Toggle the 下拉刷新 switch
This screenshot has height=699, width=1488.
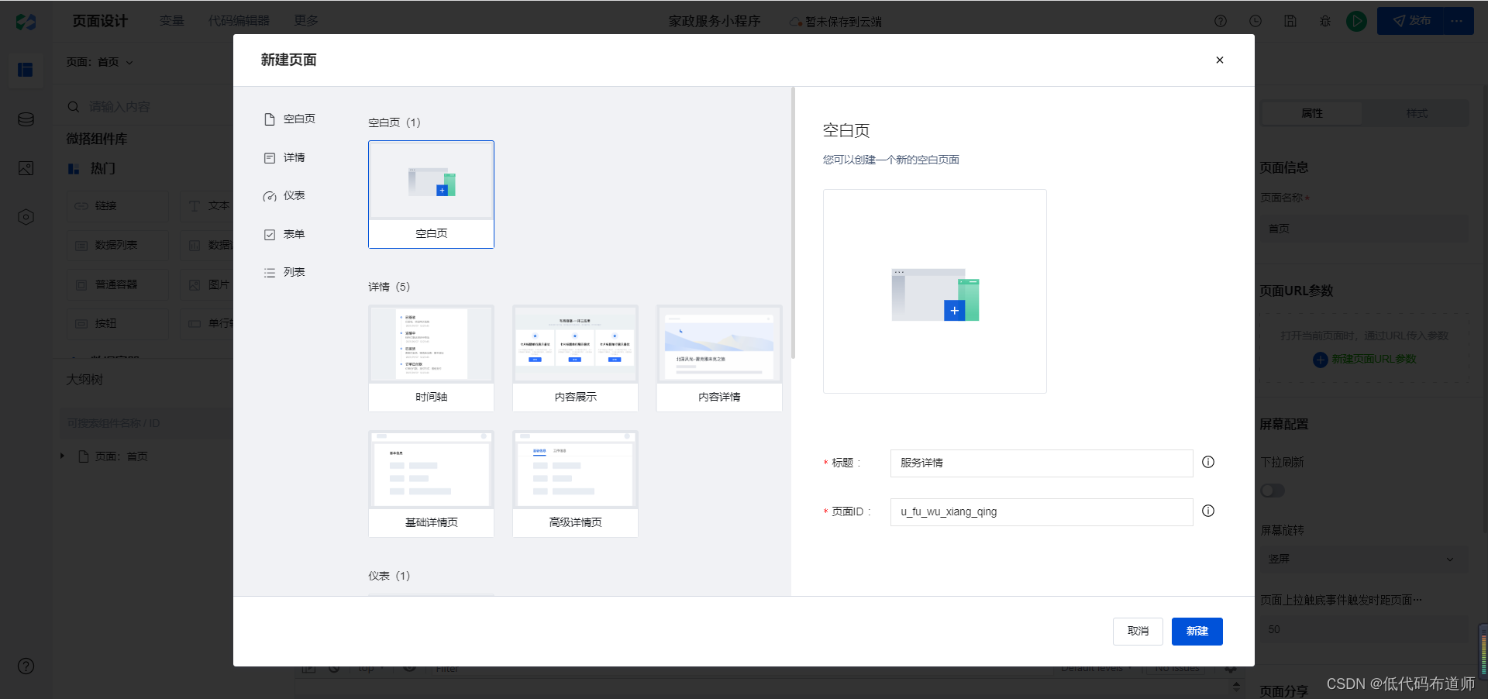coord(1273,491)
